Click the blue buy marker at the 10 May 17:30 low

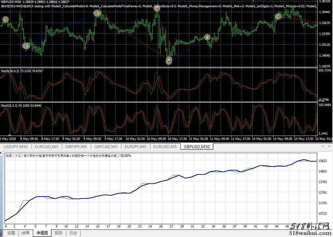(168, 62)
